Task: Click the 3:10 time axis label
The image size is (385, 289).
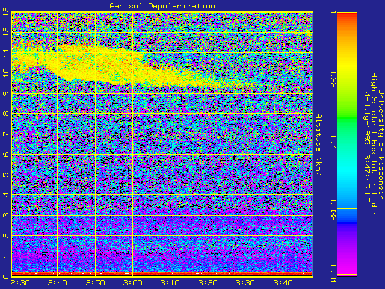Action: [x=170, y=283]
